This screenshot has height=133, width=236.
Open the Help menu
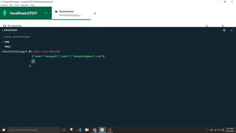pyautogui.click(x=32, y=5)
